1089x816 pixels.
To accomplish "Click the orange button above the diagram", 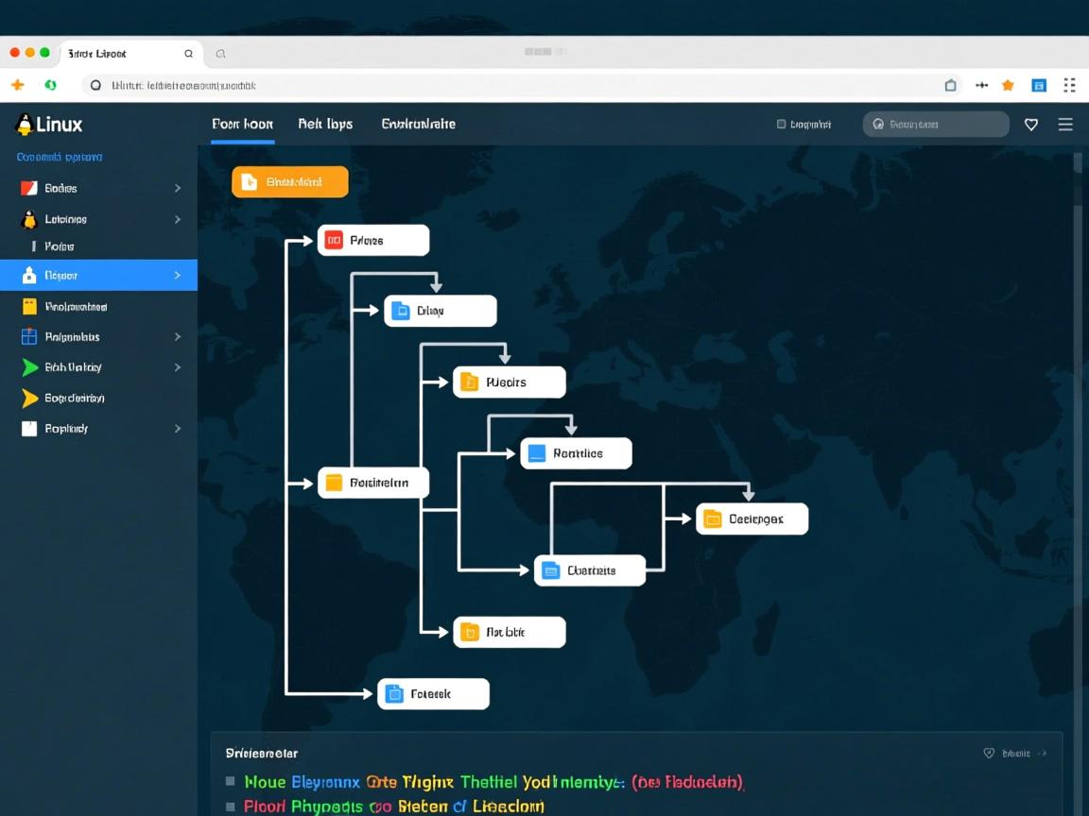I will coord(290,182).
